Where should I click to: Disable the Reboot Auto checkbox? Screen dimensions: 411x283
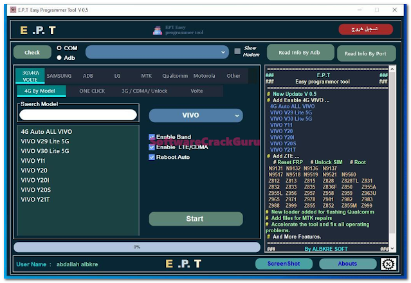pyautogui.click(x=152, y=157)
